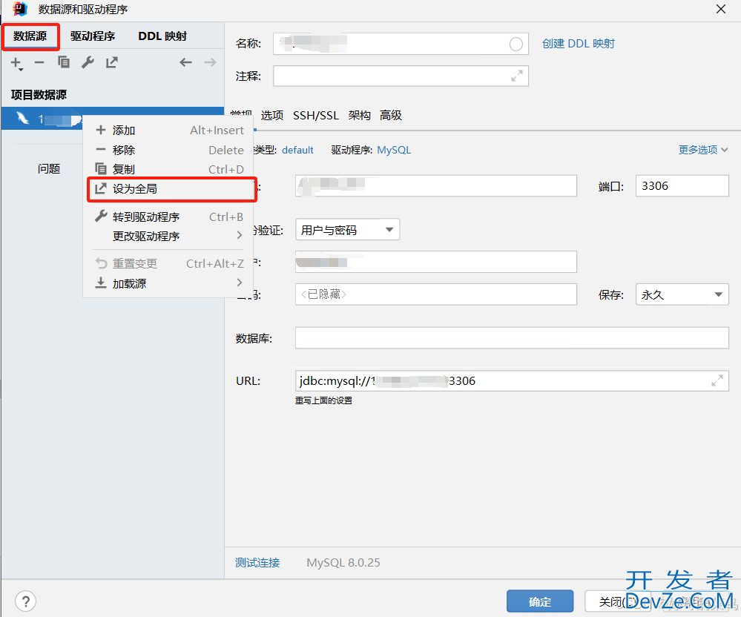Click the 测试连接 link
Image resolution: width=741 pixels, height=617 pixels.
point(257,562)
